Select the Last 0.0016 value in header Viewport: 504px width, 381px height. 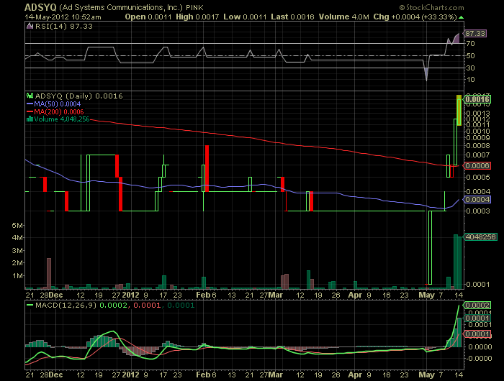click(x=292, y=17)
